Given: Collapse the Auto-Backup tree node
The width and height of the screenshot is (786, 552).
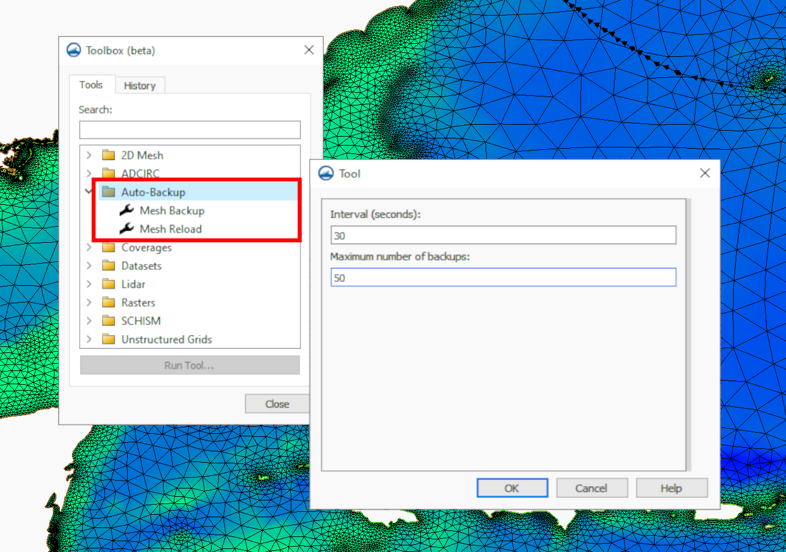Looking at the screenshot, I should 89,192.
